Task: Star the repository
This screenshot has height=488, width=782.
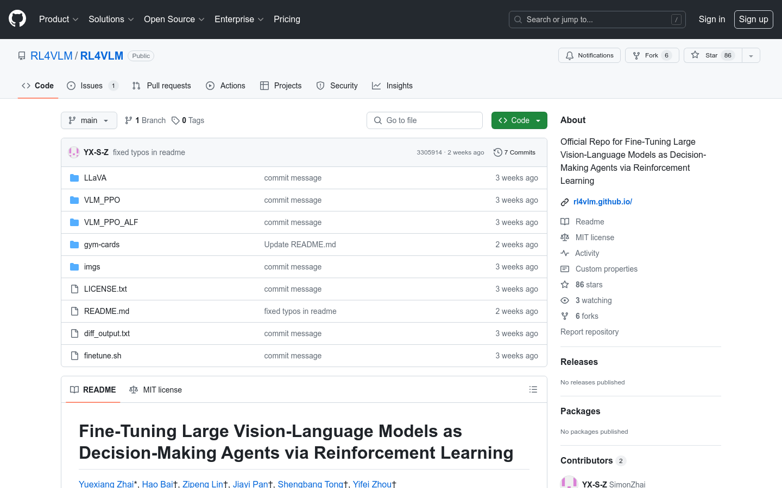Action: tap(713, 55)
